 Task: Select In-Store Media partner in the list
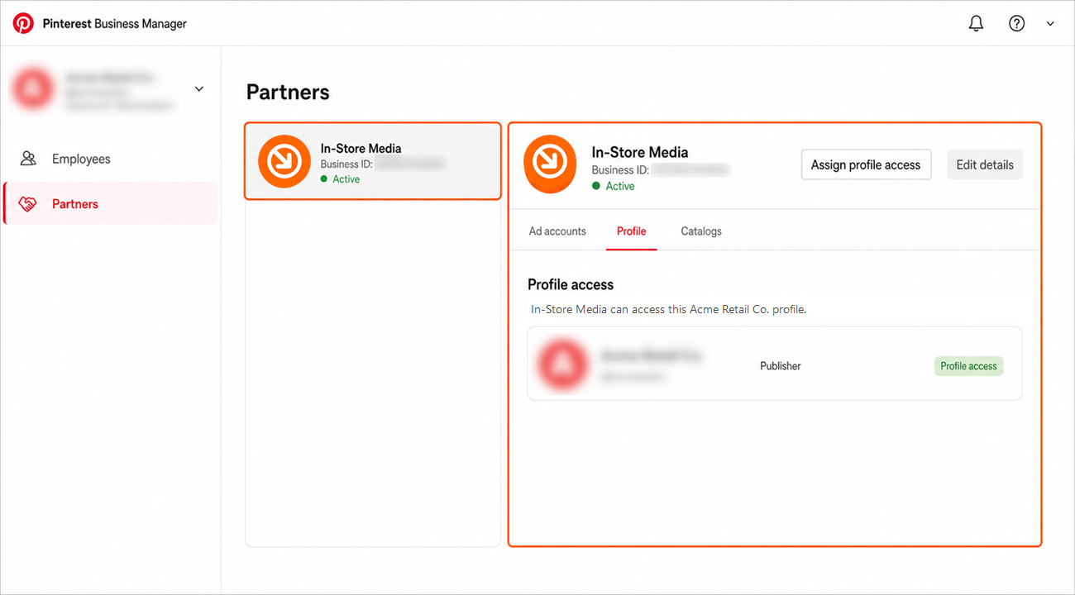point(373,161)
